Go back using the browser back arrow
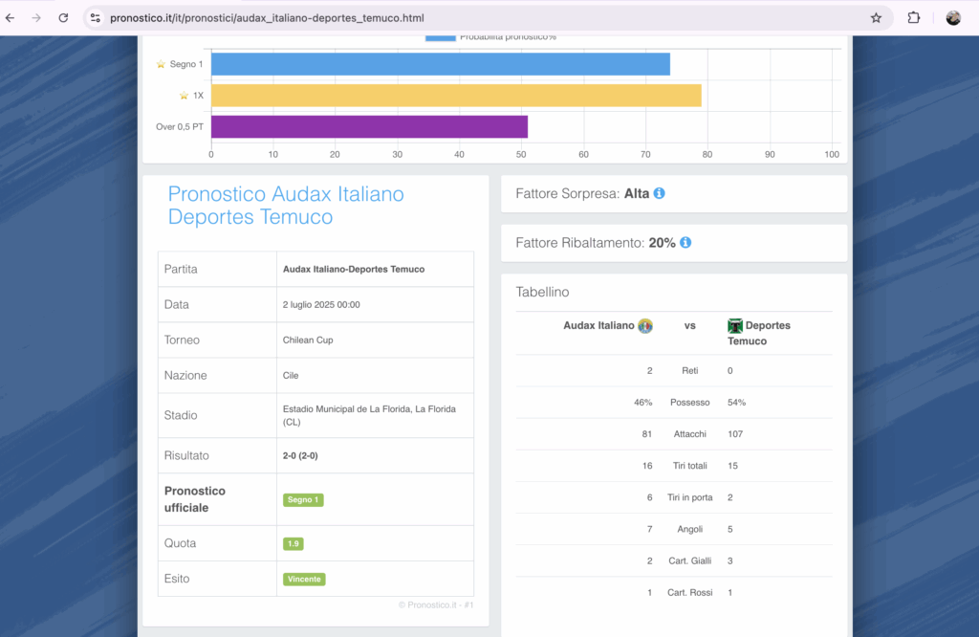Image resolution: width=979 pixels, height=637 pixels. (10, 18)
